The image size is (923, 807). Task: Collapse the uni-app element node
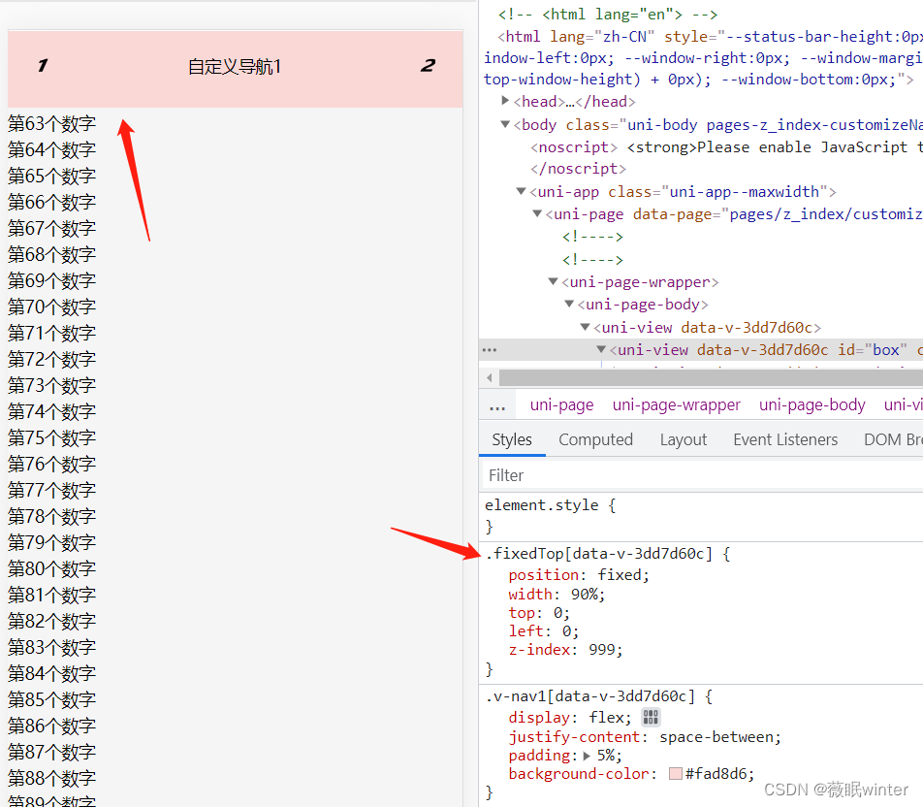point(521,191)
